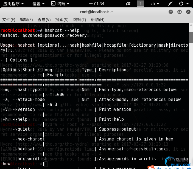The width and height of the screenshot is (193, 169).
Task: Click the 'Suppress output' description
Action: 118,129
